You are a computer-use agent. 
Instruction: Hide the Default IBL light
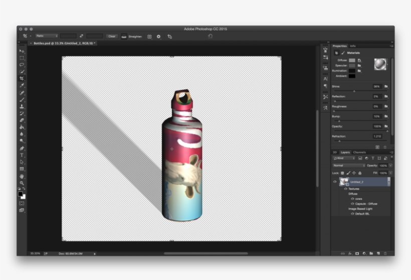coord(352,213)
